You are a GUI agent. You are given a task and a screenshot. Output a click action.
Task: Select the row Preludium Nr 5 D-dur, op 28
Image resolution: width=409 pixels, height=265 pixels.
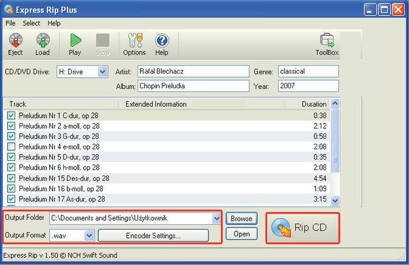click(x=167, y=157)
